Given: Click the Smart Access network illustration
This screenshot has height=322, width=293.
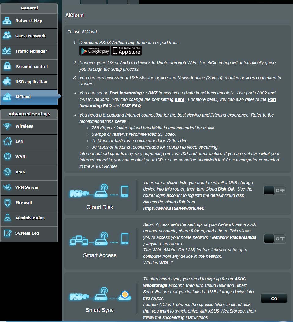Looking at the screenshot, I should pos(99,239).
